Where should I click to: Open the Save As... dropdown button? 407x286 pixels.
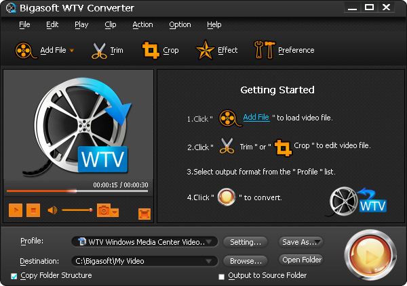coord(301,242)
